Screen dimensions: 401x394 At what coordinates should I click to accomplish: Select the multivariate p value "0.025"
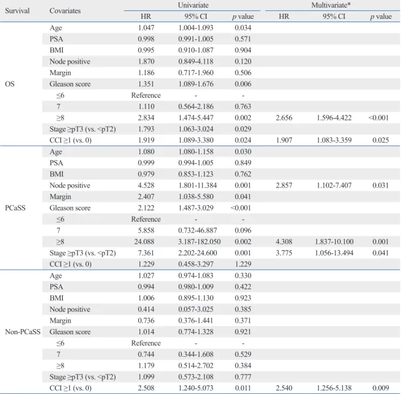pyautogui.click(x=380, y=140)
